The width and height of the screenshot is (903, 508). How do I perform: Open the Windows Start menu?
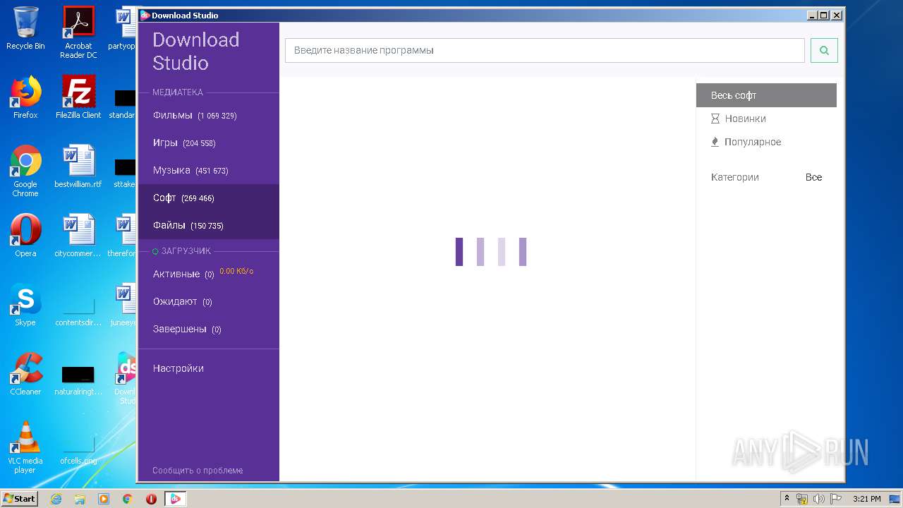pyautogui.click(x=20, y=499)
